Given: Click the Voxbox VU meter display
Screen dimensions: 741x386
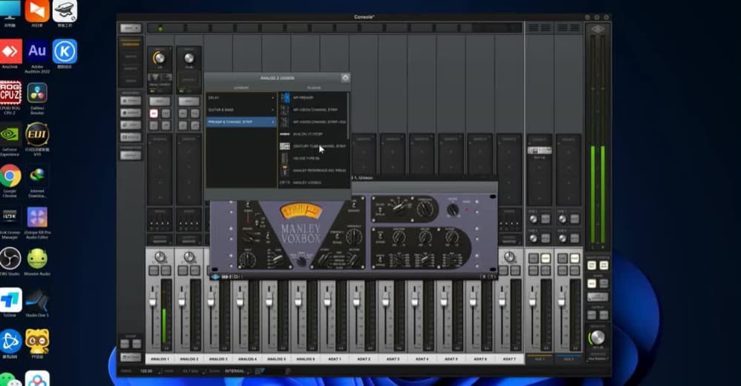Looking at the screenshot, I should tap(301, 211).
